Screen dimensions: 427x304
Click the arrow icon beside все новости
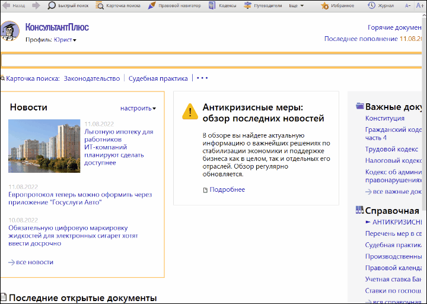coord(11,262)
